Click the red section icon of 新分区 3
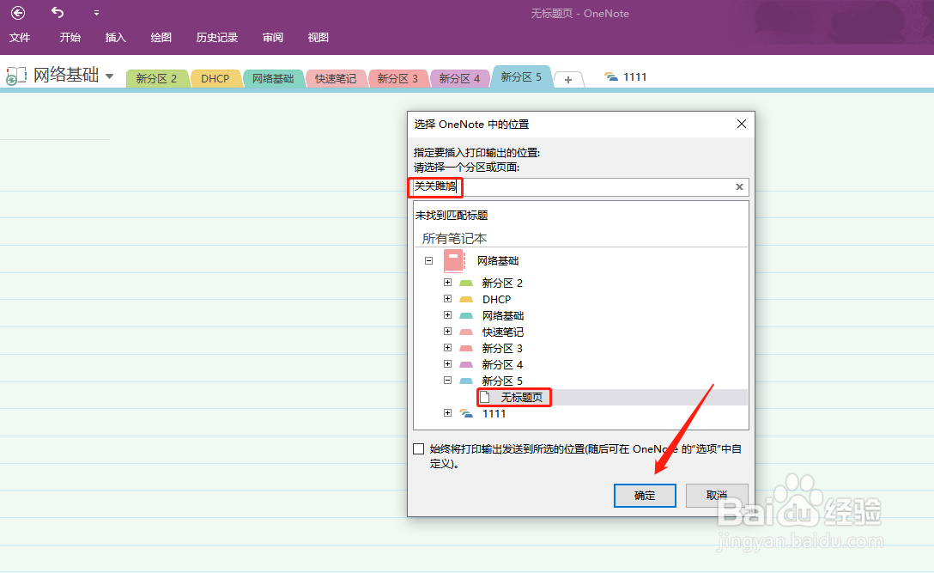Image resolution: width=934 pixels, height=573 pixels. [466, 348]
